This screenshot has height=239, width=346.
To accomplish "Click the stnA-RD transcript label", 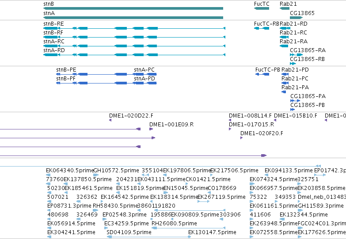I will 54,50.
